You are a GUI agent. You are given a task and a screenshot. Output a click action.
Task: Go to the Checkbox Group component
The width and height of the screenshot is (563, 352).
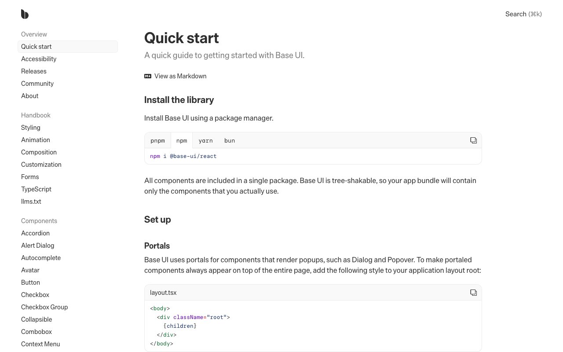click(44, 307)
